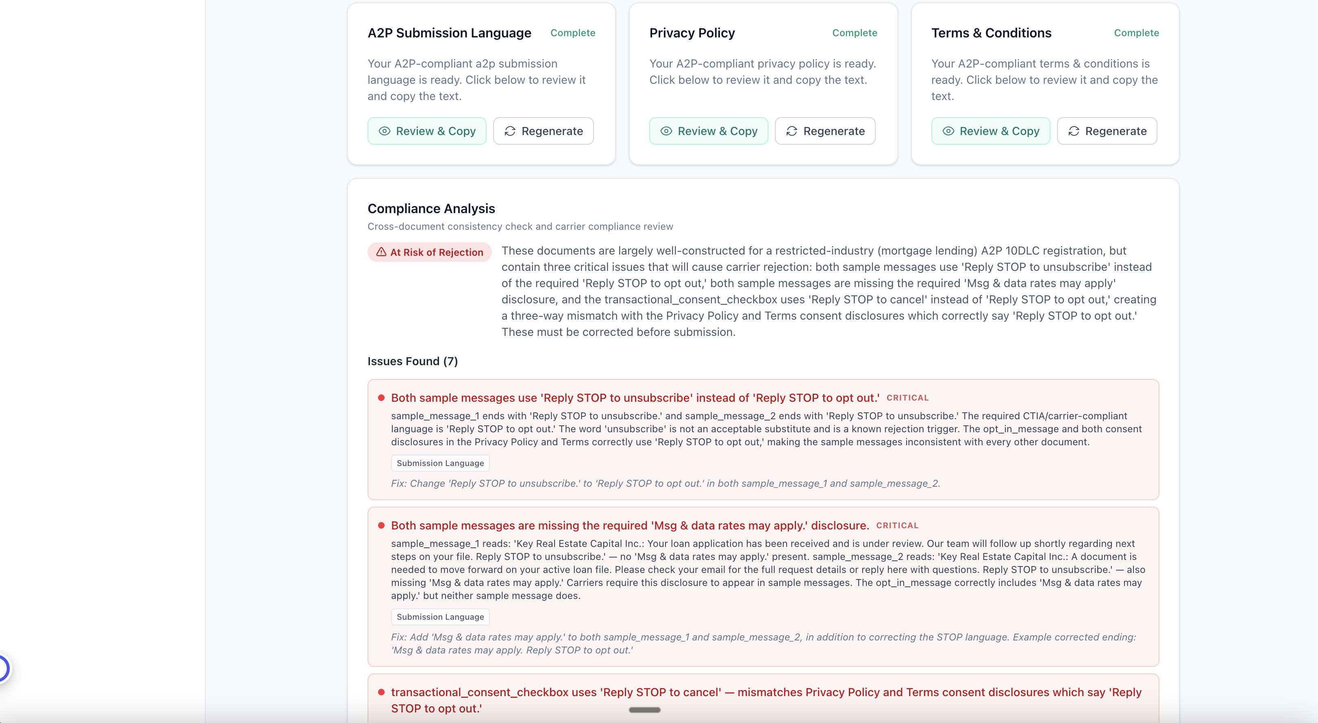
Task: Open Review & Copy for A2P Submission Language
Action: (427, 131)
